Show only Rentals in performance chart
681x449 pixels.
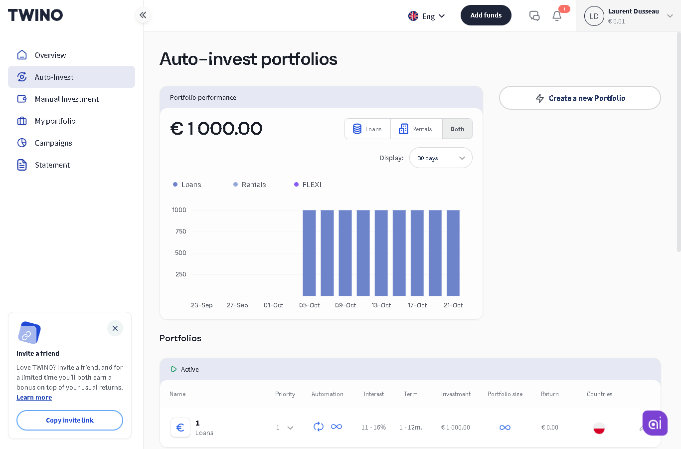(416, 129)
